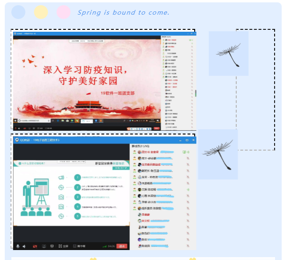
Task: Mute the speaker in lower QQ call
Action: [x=24, y=246]
